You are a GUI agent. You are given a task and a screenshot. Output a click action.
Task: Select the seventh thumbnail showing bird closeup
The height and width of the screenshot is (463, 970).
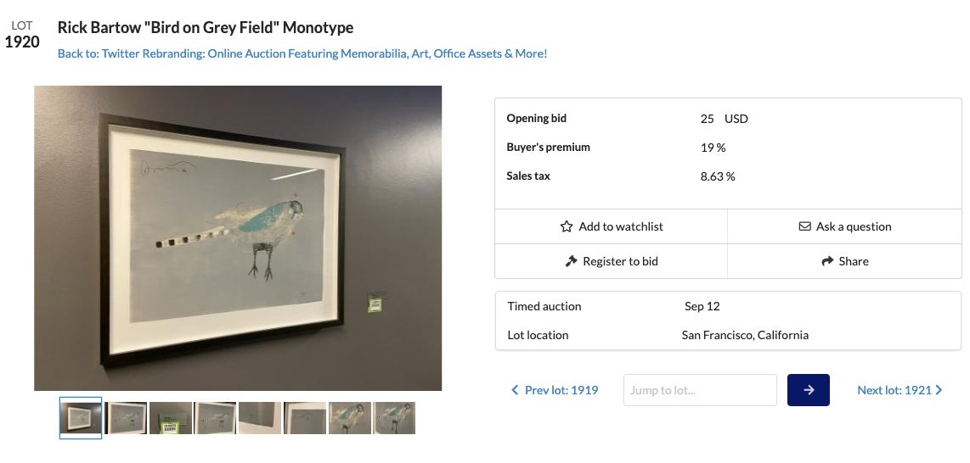coord(350,418)
